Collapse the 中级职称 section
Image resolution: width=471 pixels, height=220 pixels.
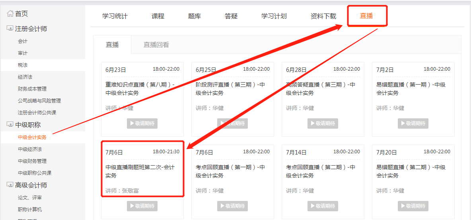tap(28, 125)
